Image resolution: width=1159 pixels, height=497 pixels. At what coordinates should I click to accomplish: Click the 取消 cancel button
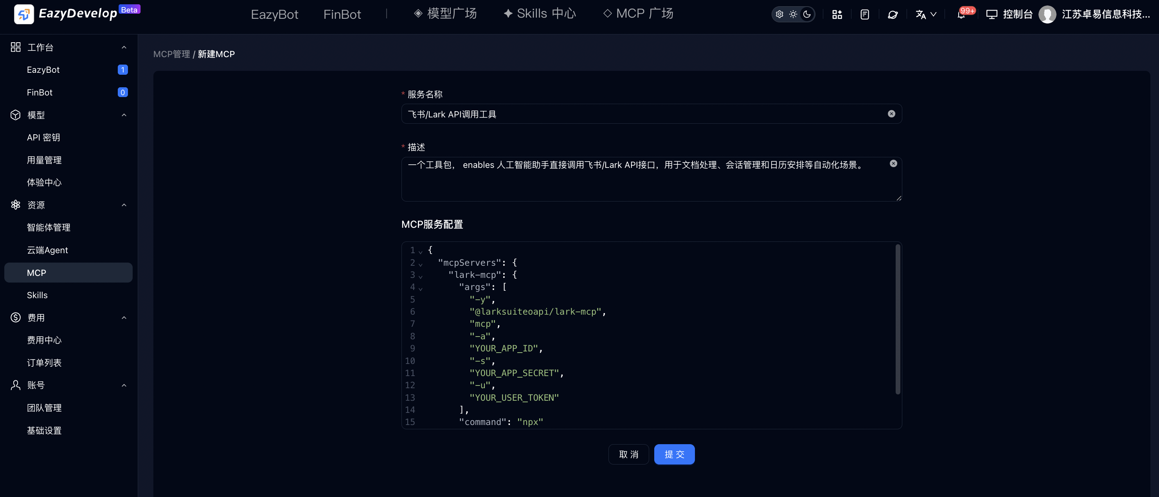coord(628,454)
